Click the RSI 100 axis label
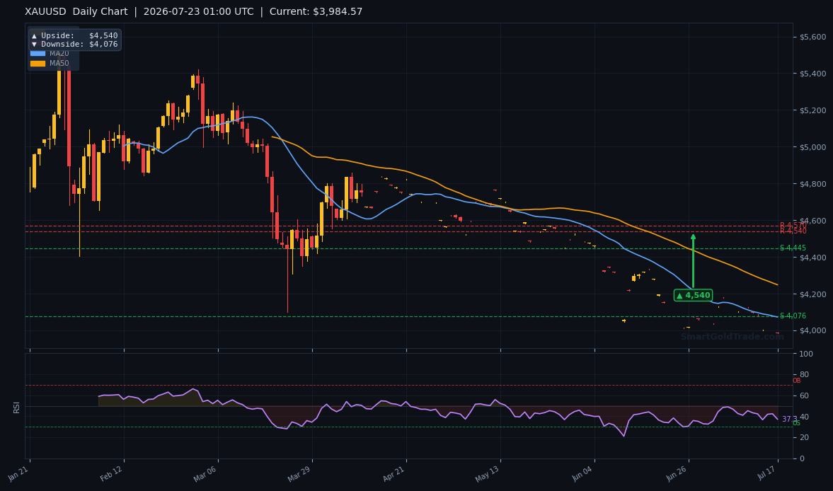Image resolution: width=833 pixels, height=491 pixels. point(806,354)
